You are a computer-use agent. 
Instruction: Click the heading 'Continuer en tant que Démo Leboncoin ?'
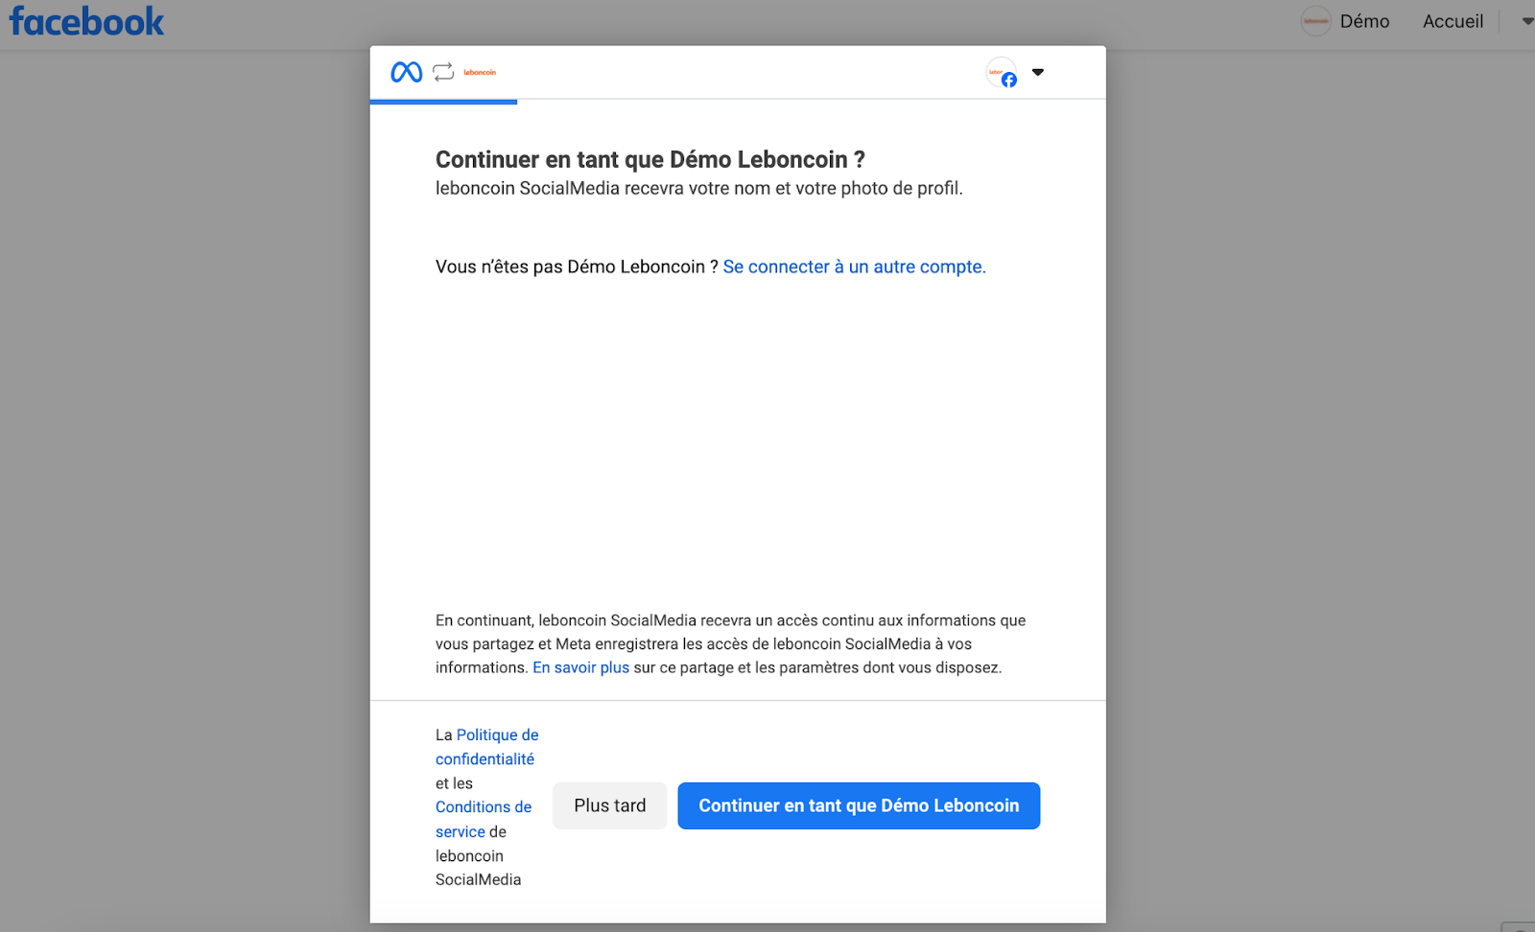(650, 159)
